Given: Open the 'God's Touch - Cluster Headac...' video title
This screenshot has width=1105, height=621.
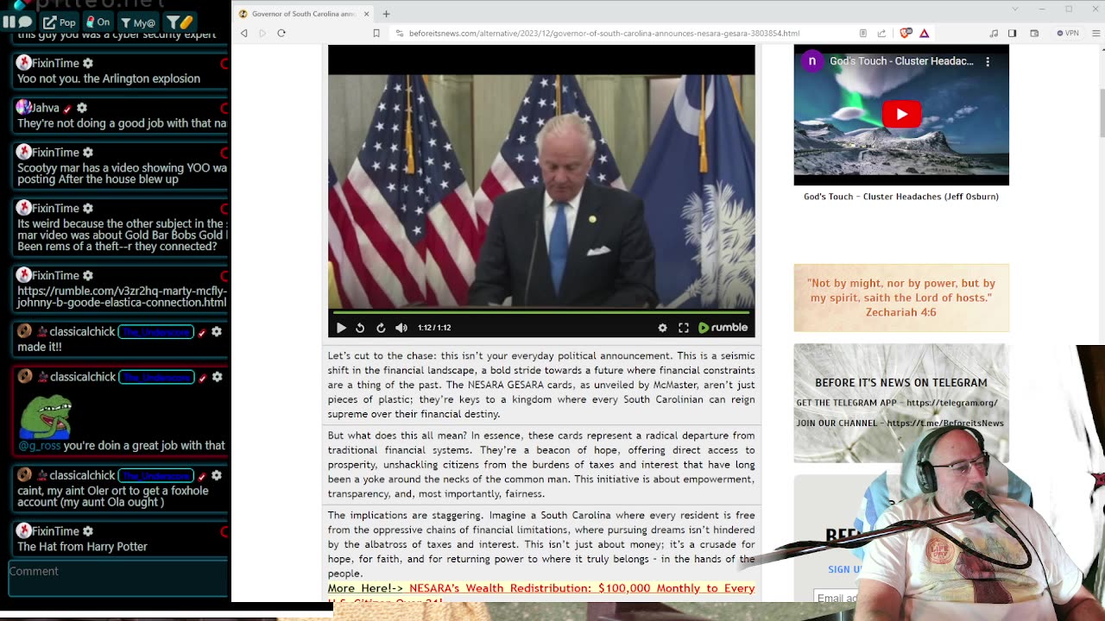Looking at the screenshot, I should [901, 61].
